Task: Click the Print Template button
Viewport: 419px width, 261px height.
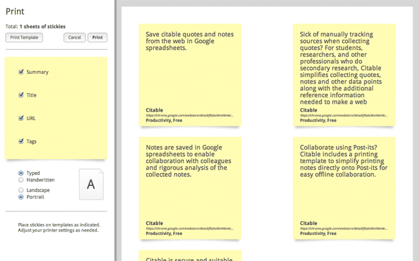Action: (x=24, y=38)
